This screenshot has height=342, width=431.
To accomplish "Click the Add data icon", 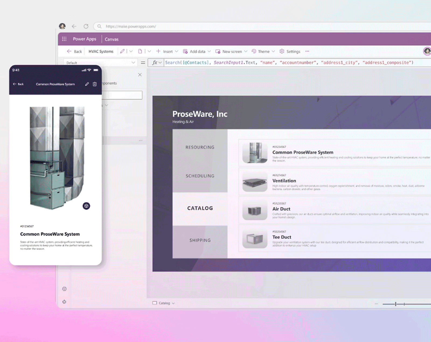I will coord(185,51).
